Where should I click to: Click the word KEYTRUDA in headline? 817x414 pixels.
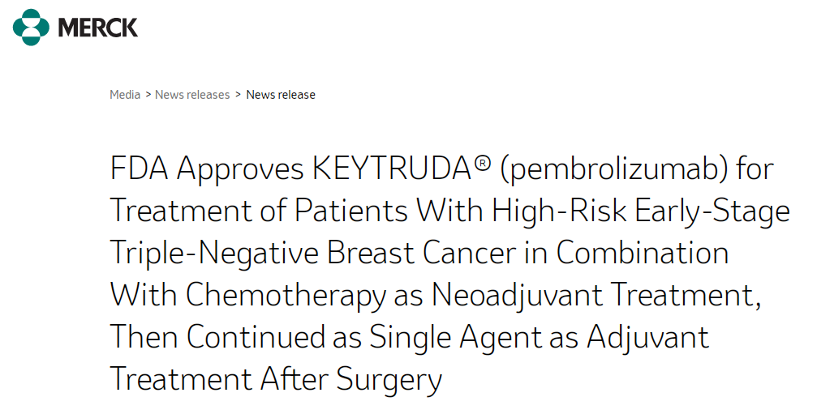pos(392,169)
